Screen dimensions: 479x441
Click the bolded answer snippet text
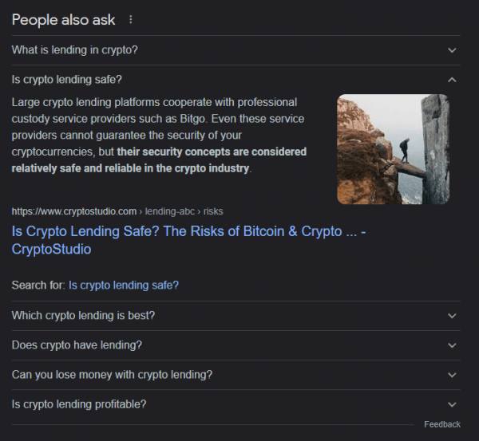(x=159, y=160)
